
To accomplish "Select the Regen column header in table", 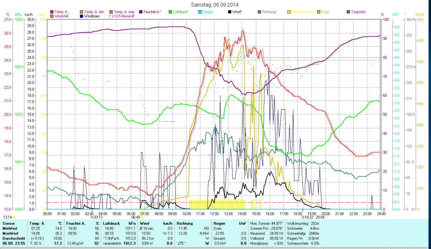I will 219,223.
